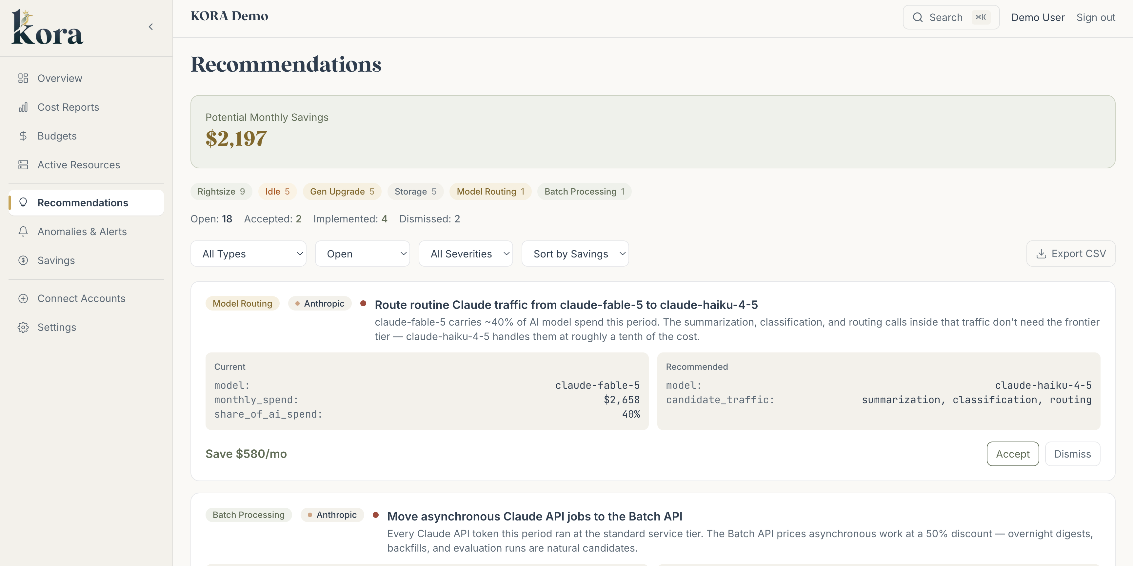Click the magnifying glass search icon
This screenshot has width=1133, height=566.
point(918,17)
